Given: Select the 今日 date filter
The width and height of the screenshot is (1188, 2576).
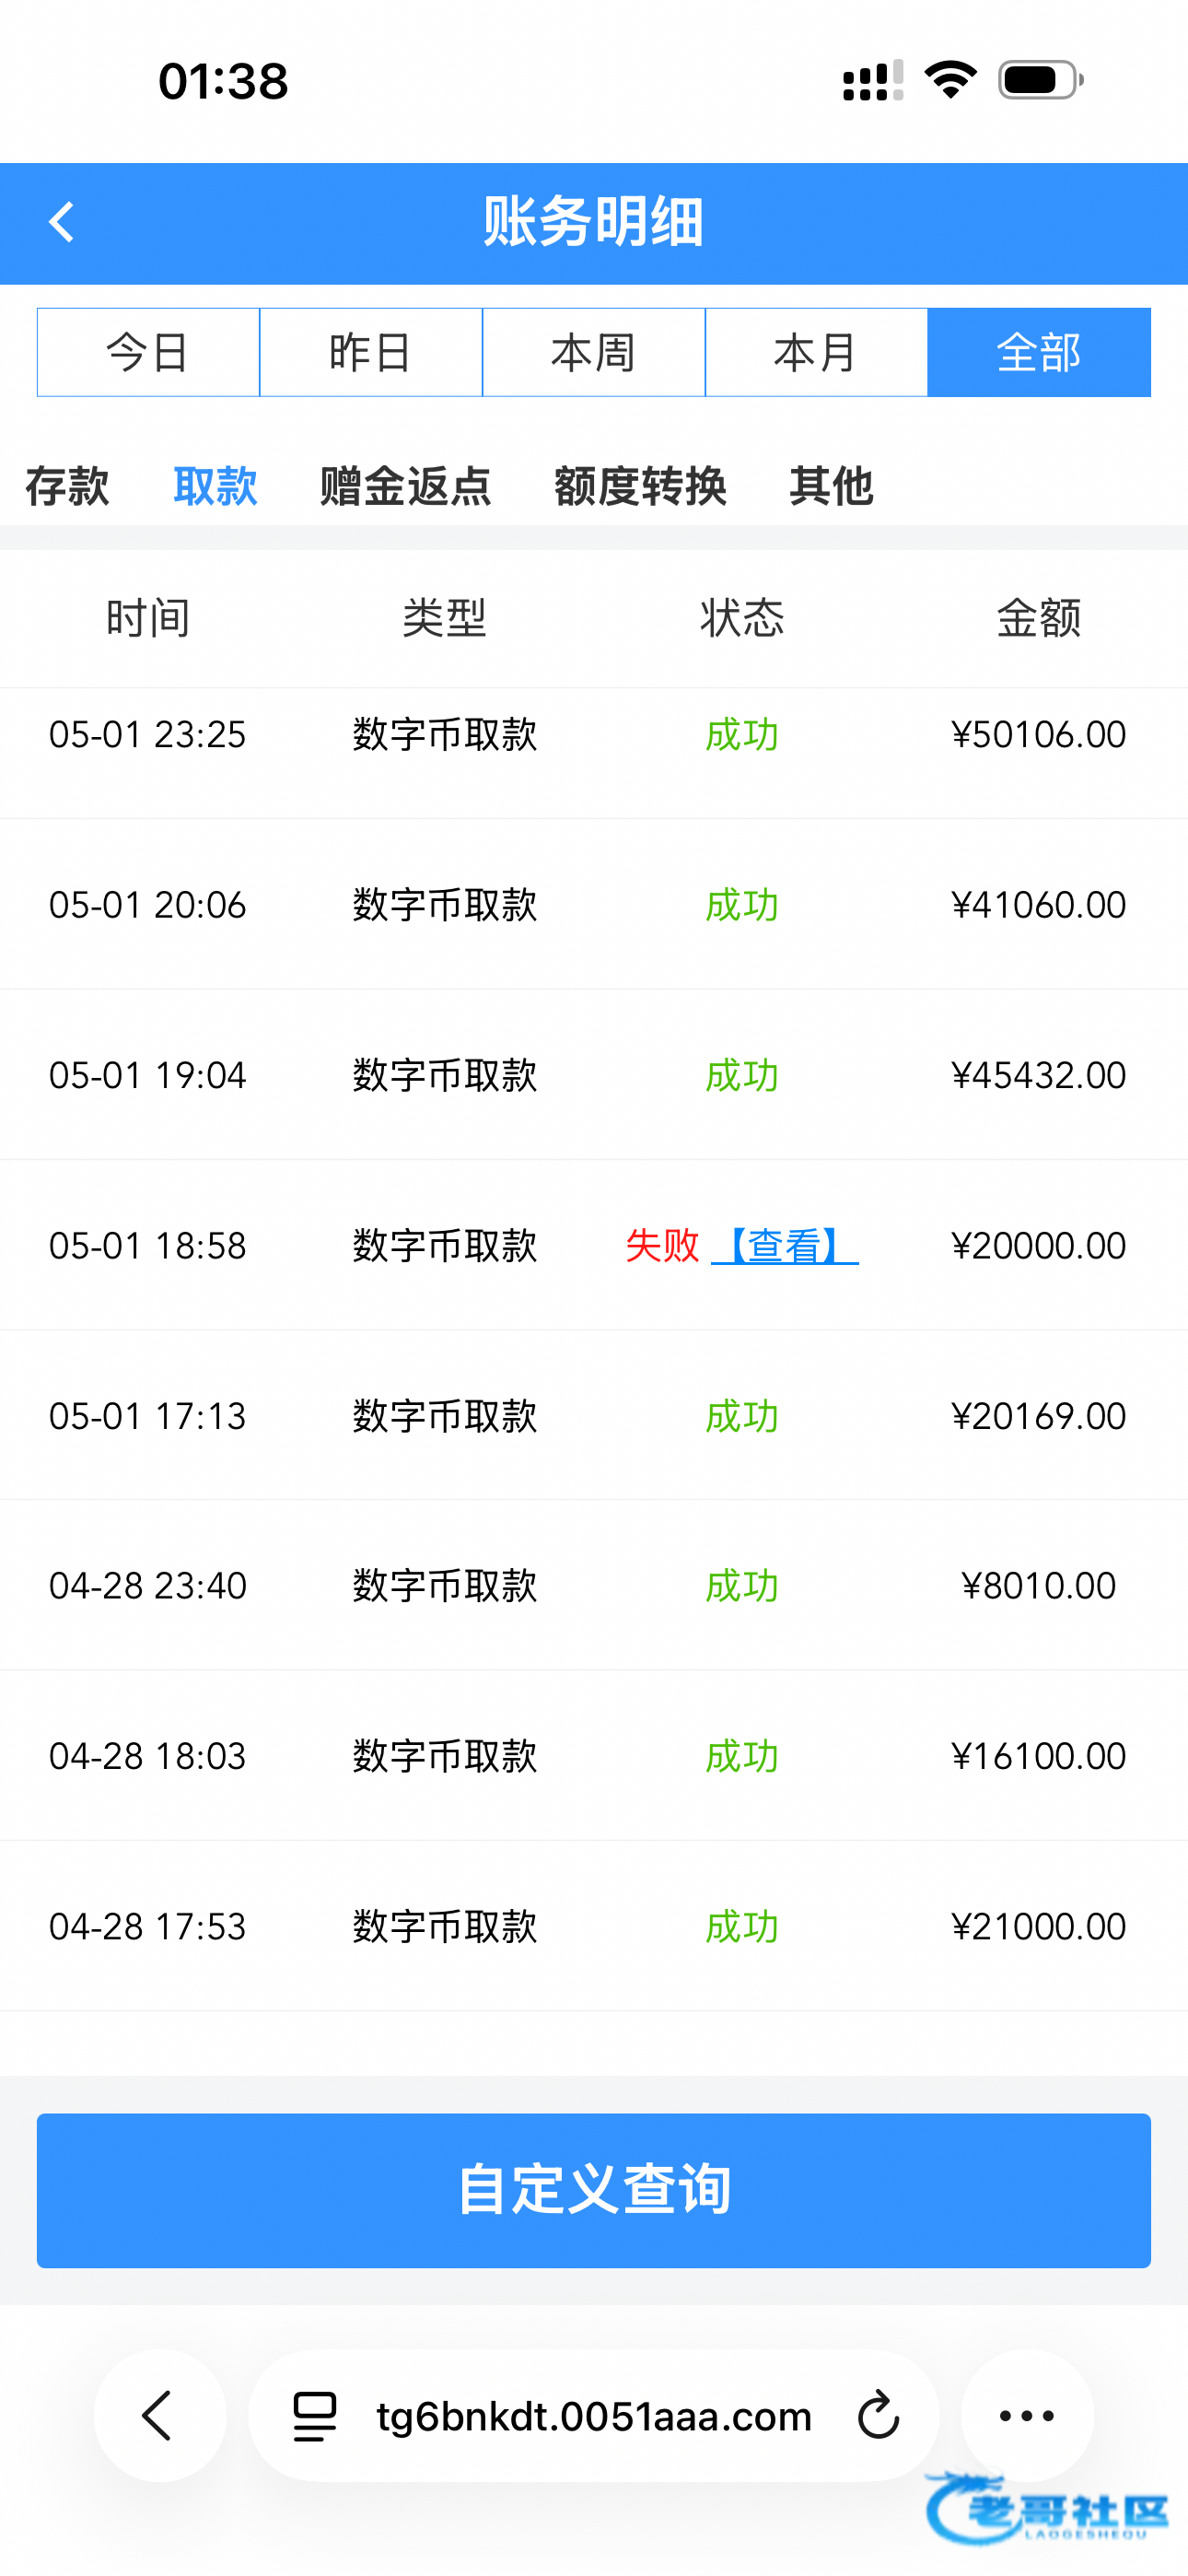Looking at the screenshot, I should point(148,353).
